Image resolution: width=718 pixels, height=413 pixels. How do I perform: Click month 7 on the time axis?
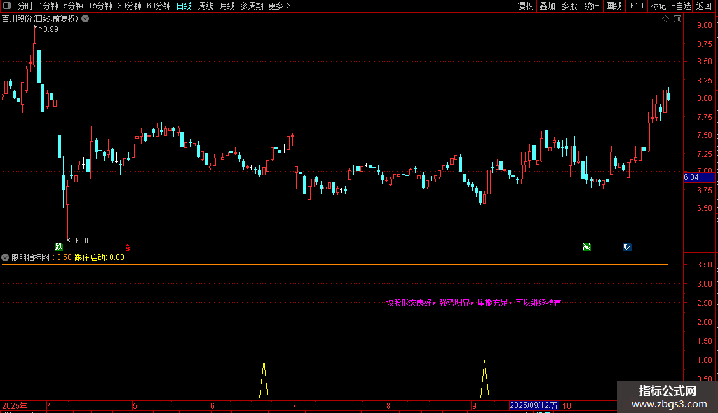(x=294, y=405)
